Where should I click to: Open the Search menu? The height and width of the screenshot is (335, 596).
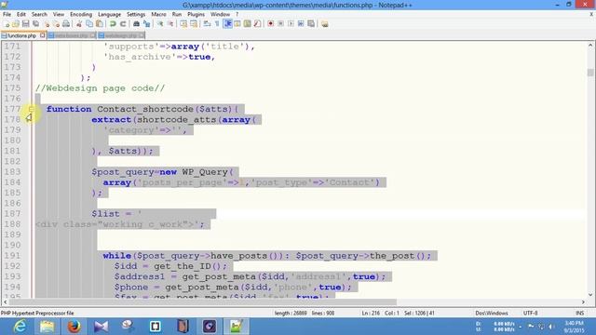click(39, 14)
